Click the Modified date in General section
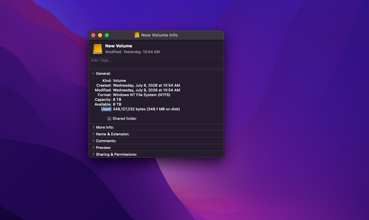The height and width of the screenshot is (220, 369). pos(147,90)
